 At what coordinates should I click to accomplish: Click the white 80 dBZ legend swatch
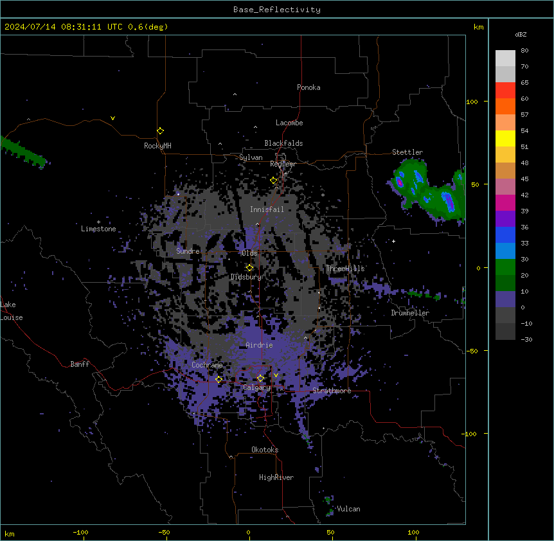point(505,58)
